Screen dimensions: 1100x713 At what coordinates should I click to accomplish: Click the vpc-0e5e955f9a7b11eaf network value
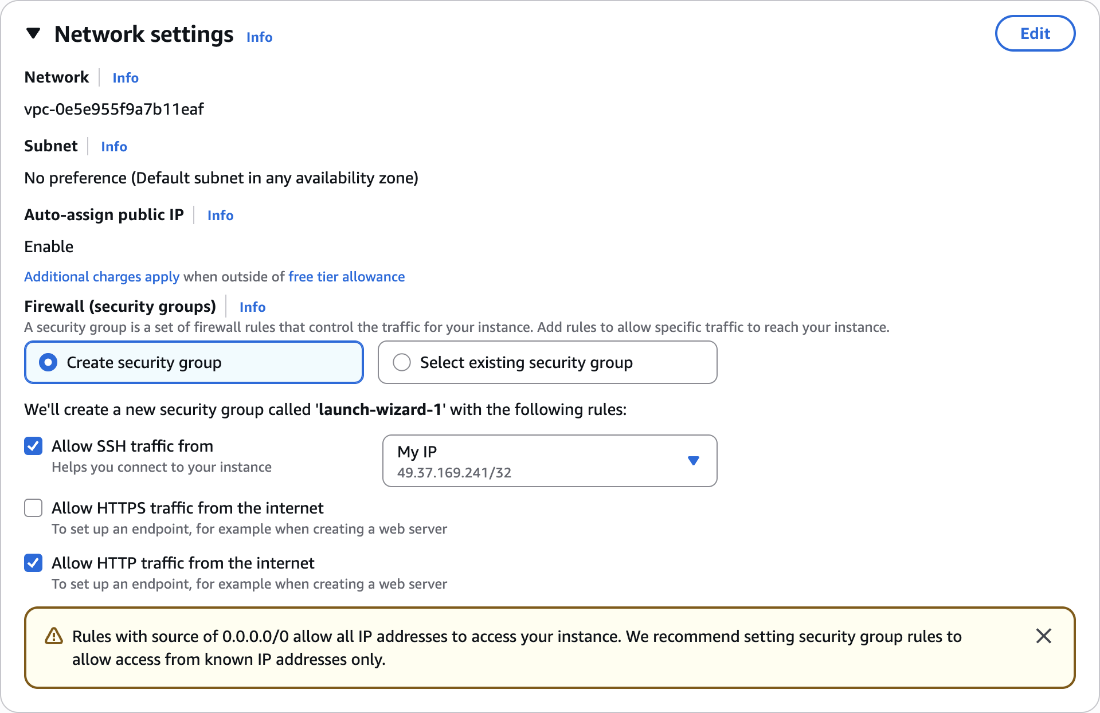[x=114, y=109]
